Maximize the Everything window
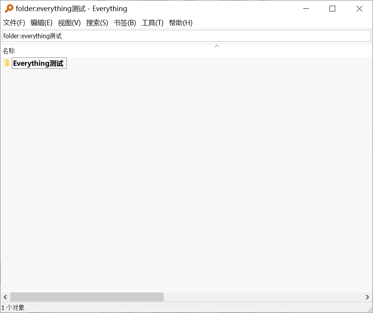This screenshot has height=313, width=373. [332, 9]
